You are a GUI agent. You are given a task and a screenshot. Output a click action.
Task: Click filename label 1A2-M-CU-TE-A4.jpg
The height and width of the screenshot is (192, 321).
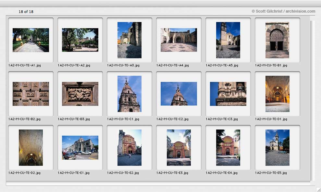point(173,65)
